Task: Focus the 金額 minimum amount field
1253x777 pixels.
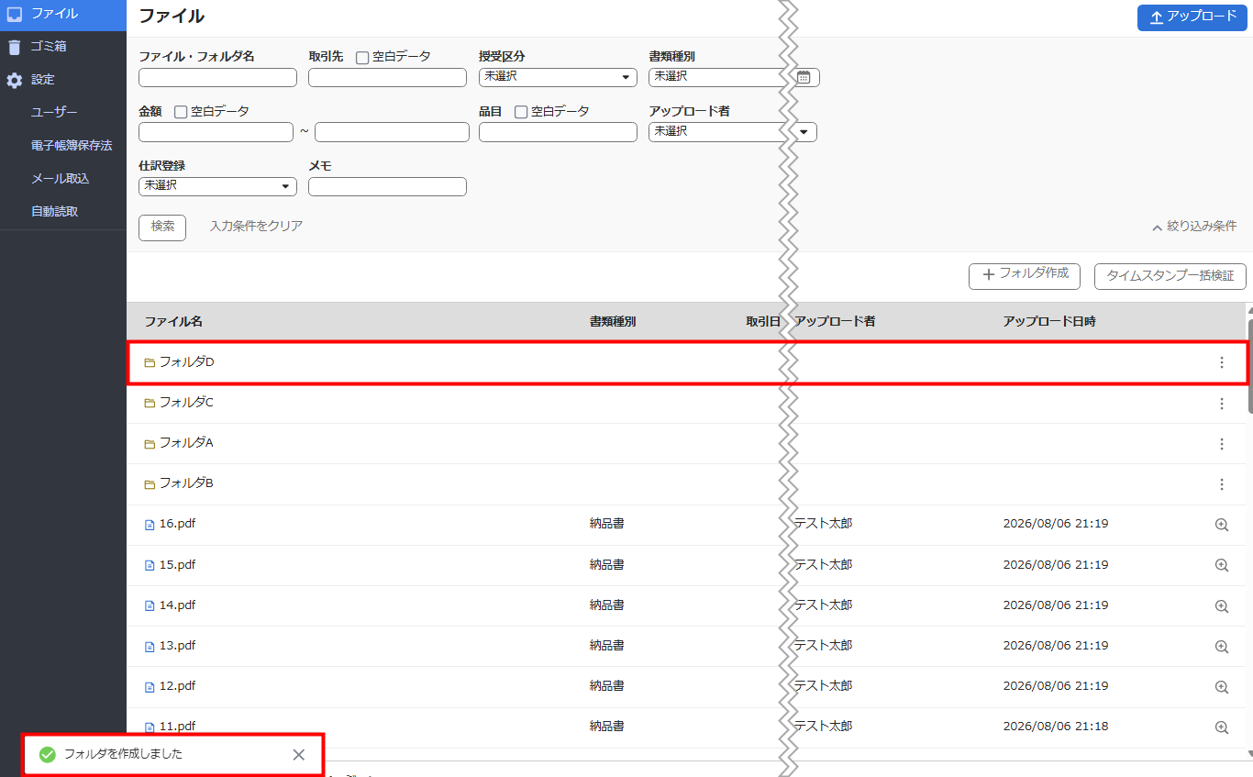Action: (x=216, y=132)
